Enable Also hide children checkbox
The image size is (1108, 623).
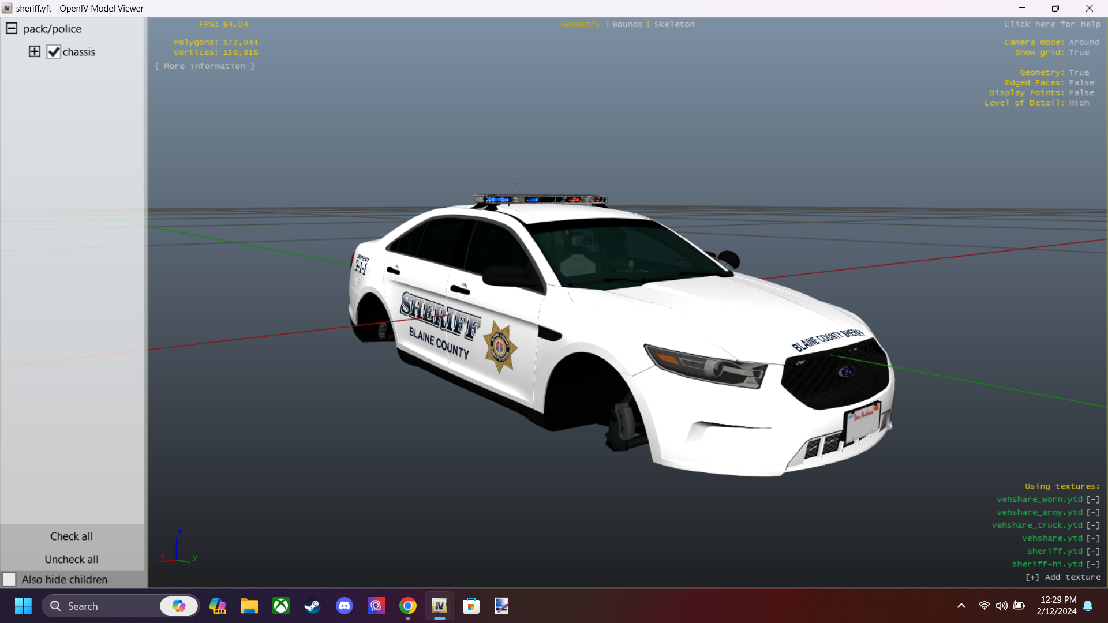click(x=9, y=579)
